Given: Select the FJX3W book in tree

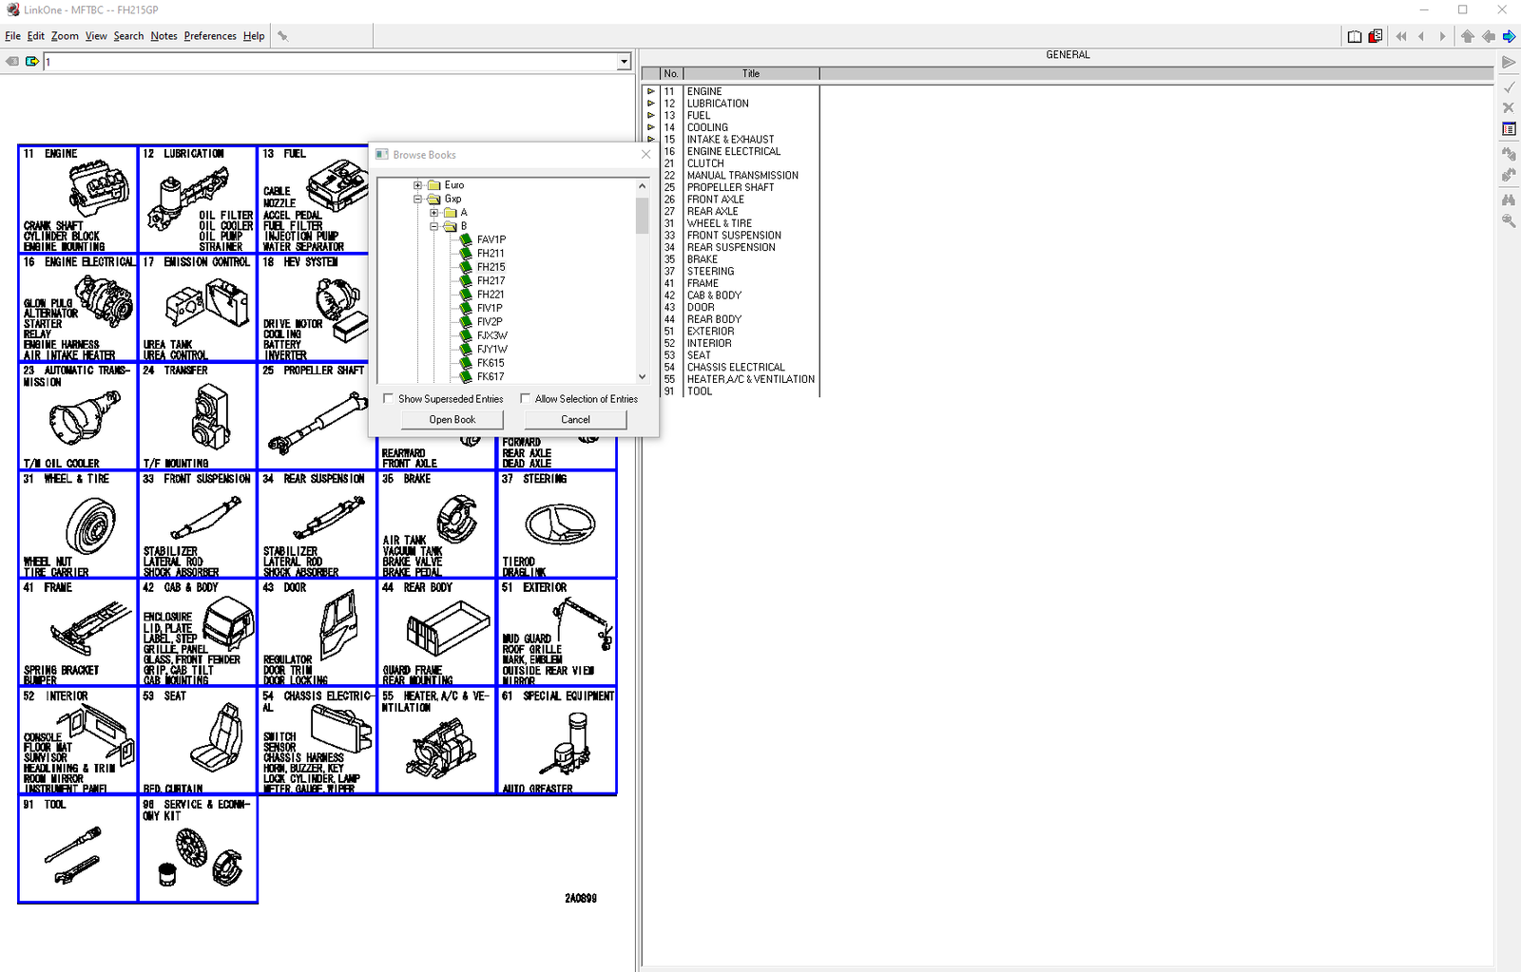Looking at the screenshot, I should pyautogui.click(x=492, y=335).
